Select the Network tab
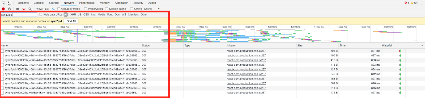The width and height of the screenshot is (425, 98). tap(69, 3)
